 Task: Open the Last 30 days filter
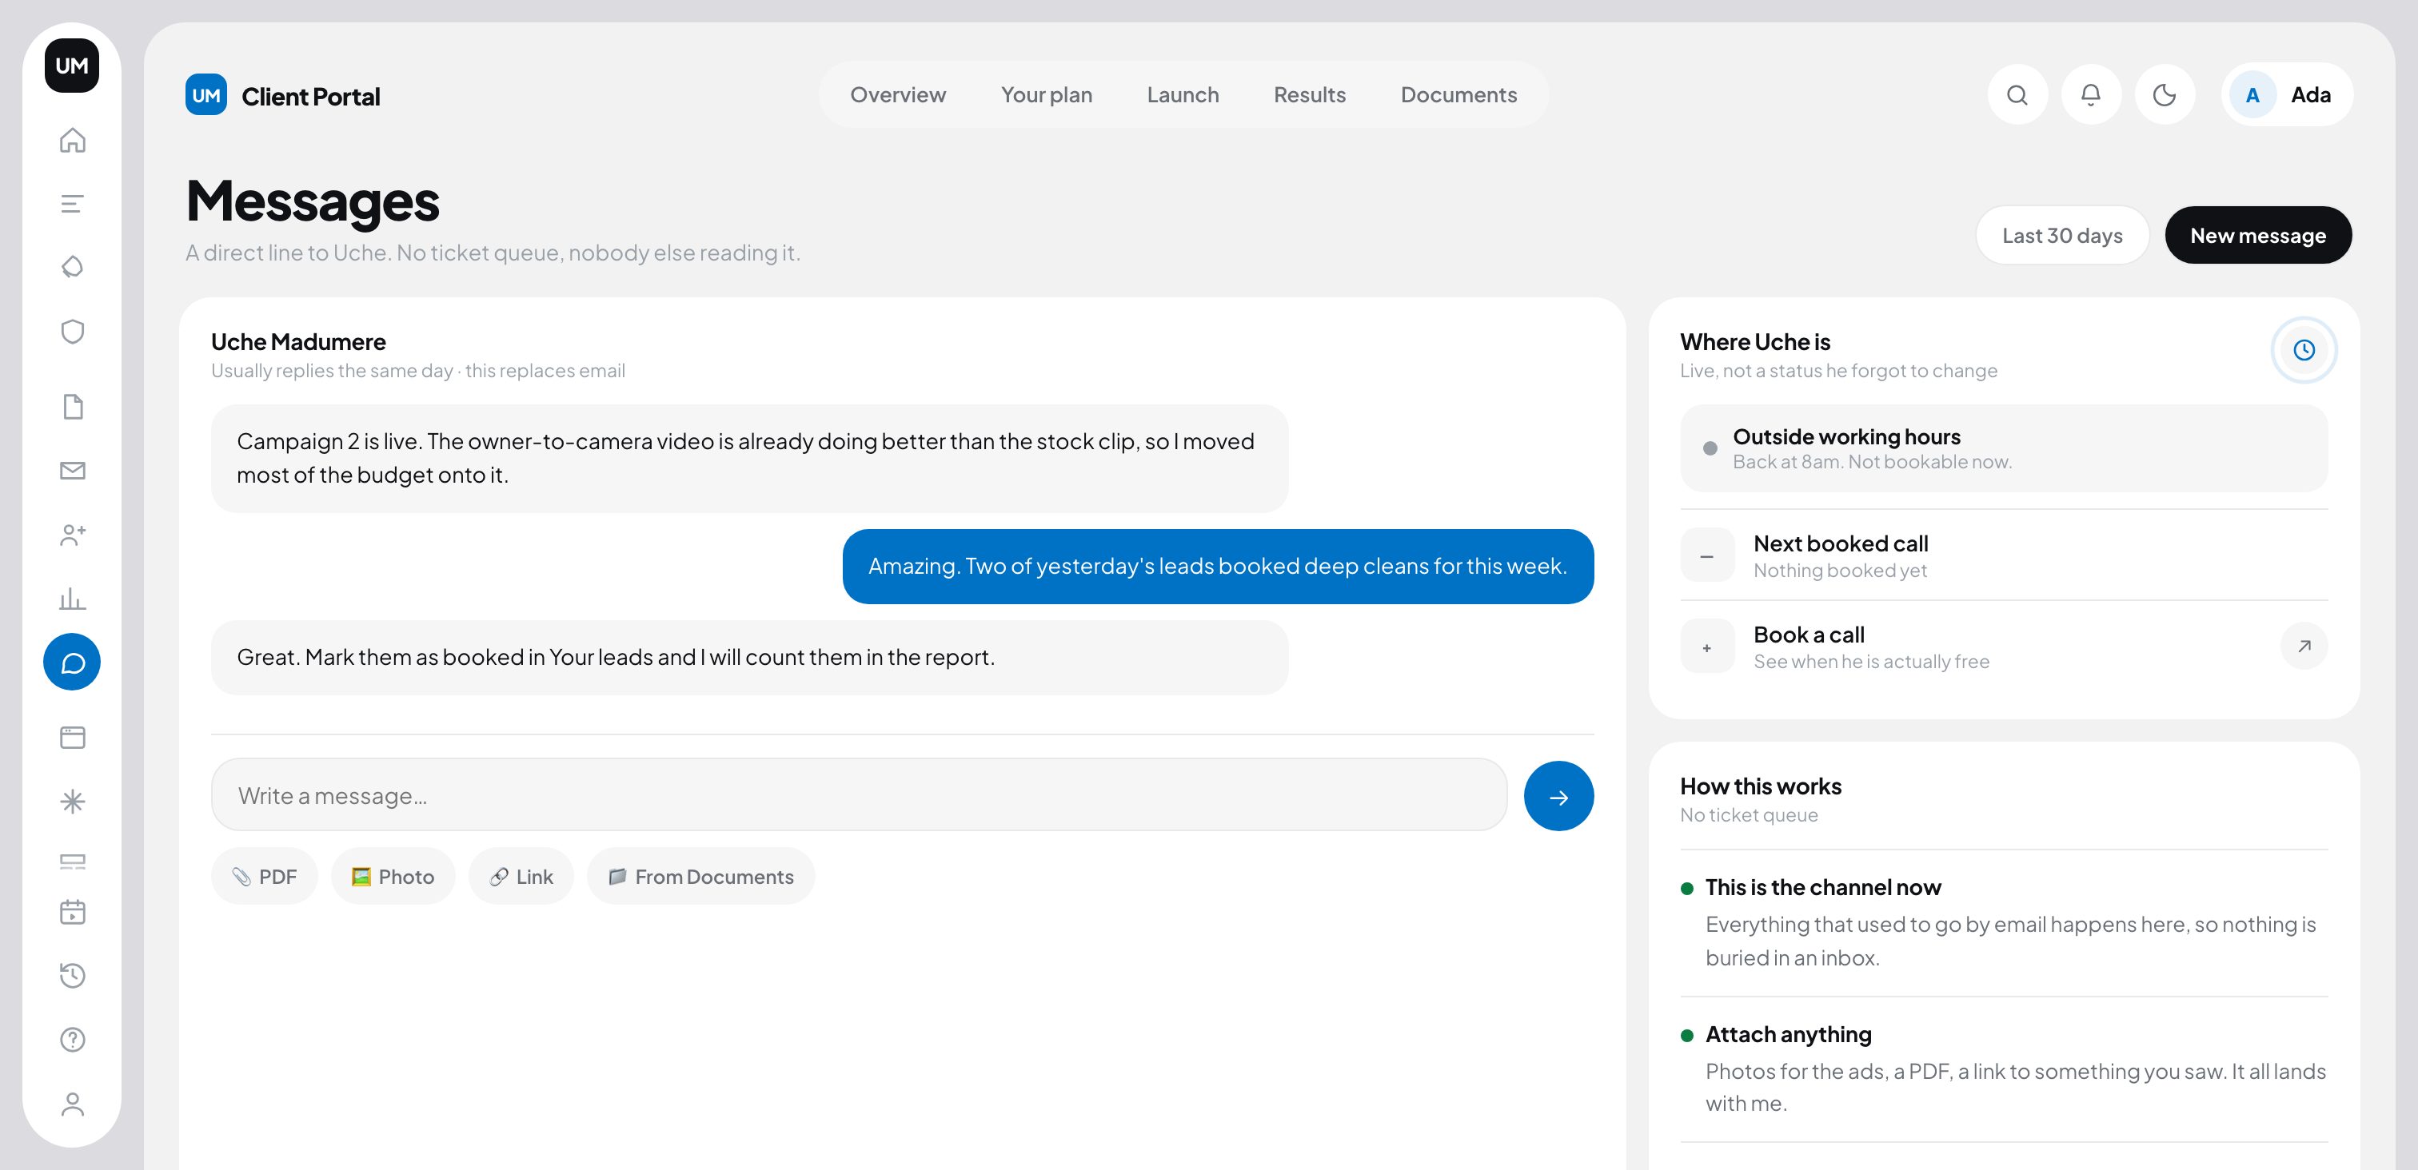[2062, 235]
